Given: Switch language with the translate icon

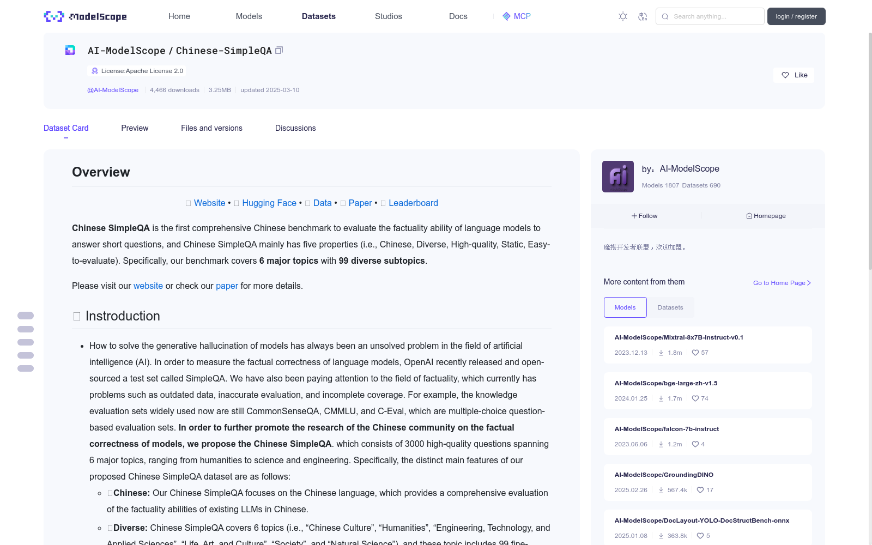Looking at the screenshot, I should point(643,16).
